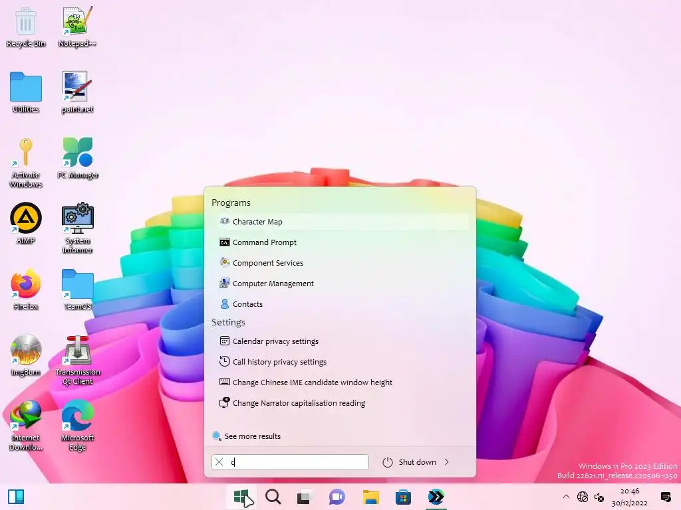This screenshot has width=681, height=510.
Task: Open the TeamOS folder shortcut
Action: click(77, 290)
